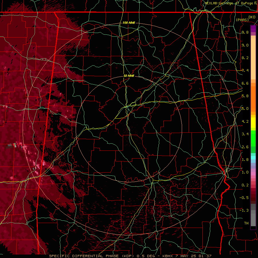Click the -0.5 legend value
The height and width of the screenshot is (258, 258).
click(x=244, y=198)
